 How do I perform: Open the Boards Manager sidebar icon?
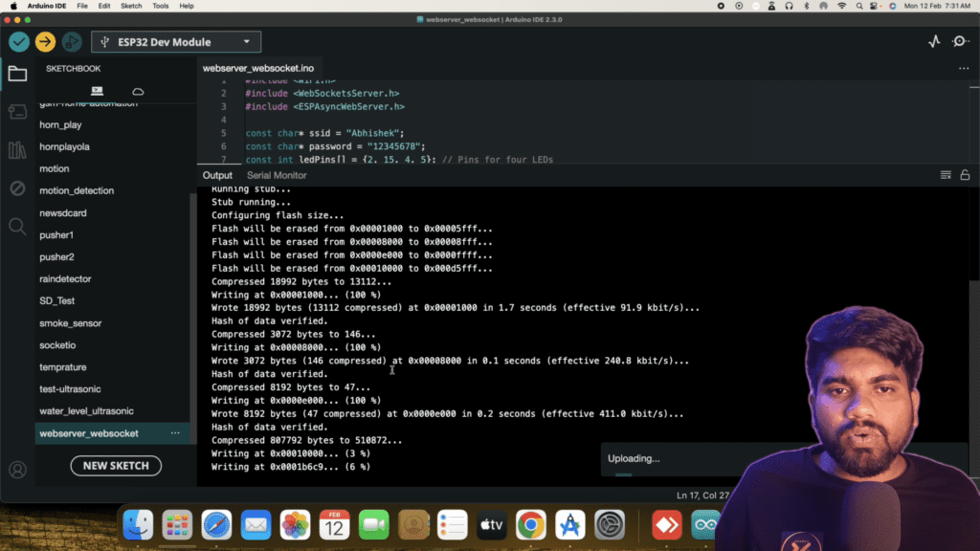point(17,112)
